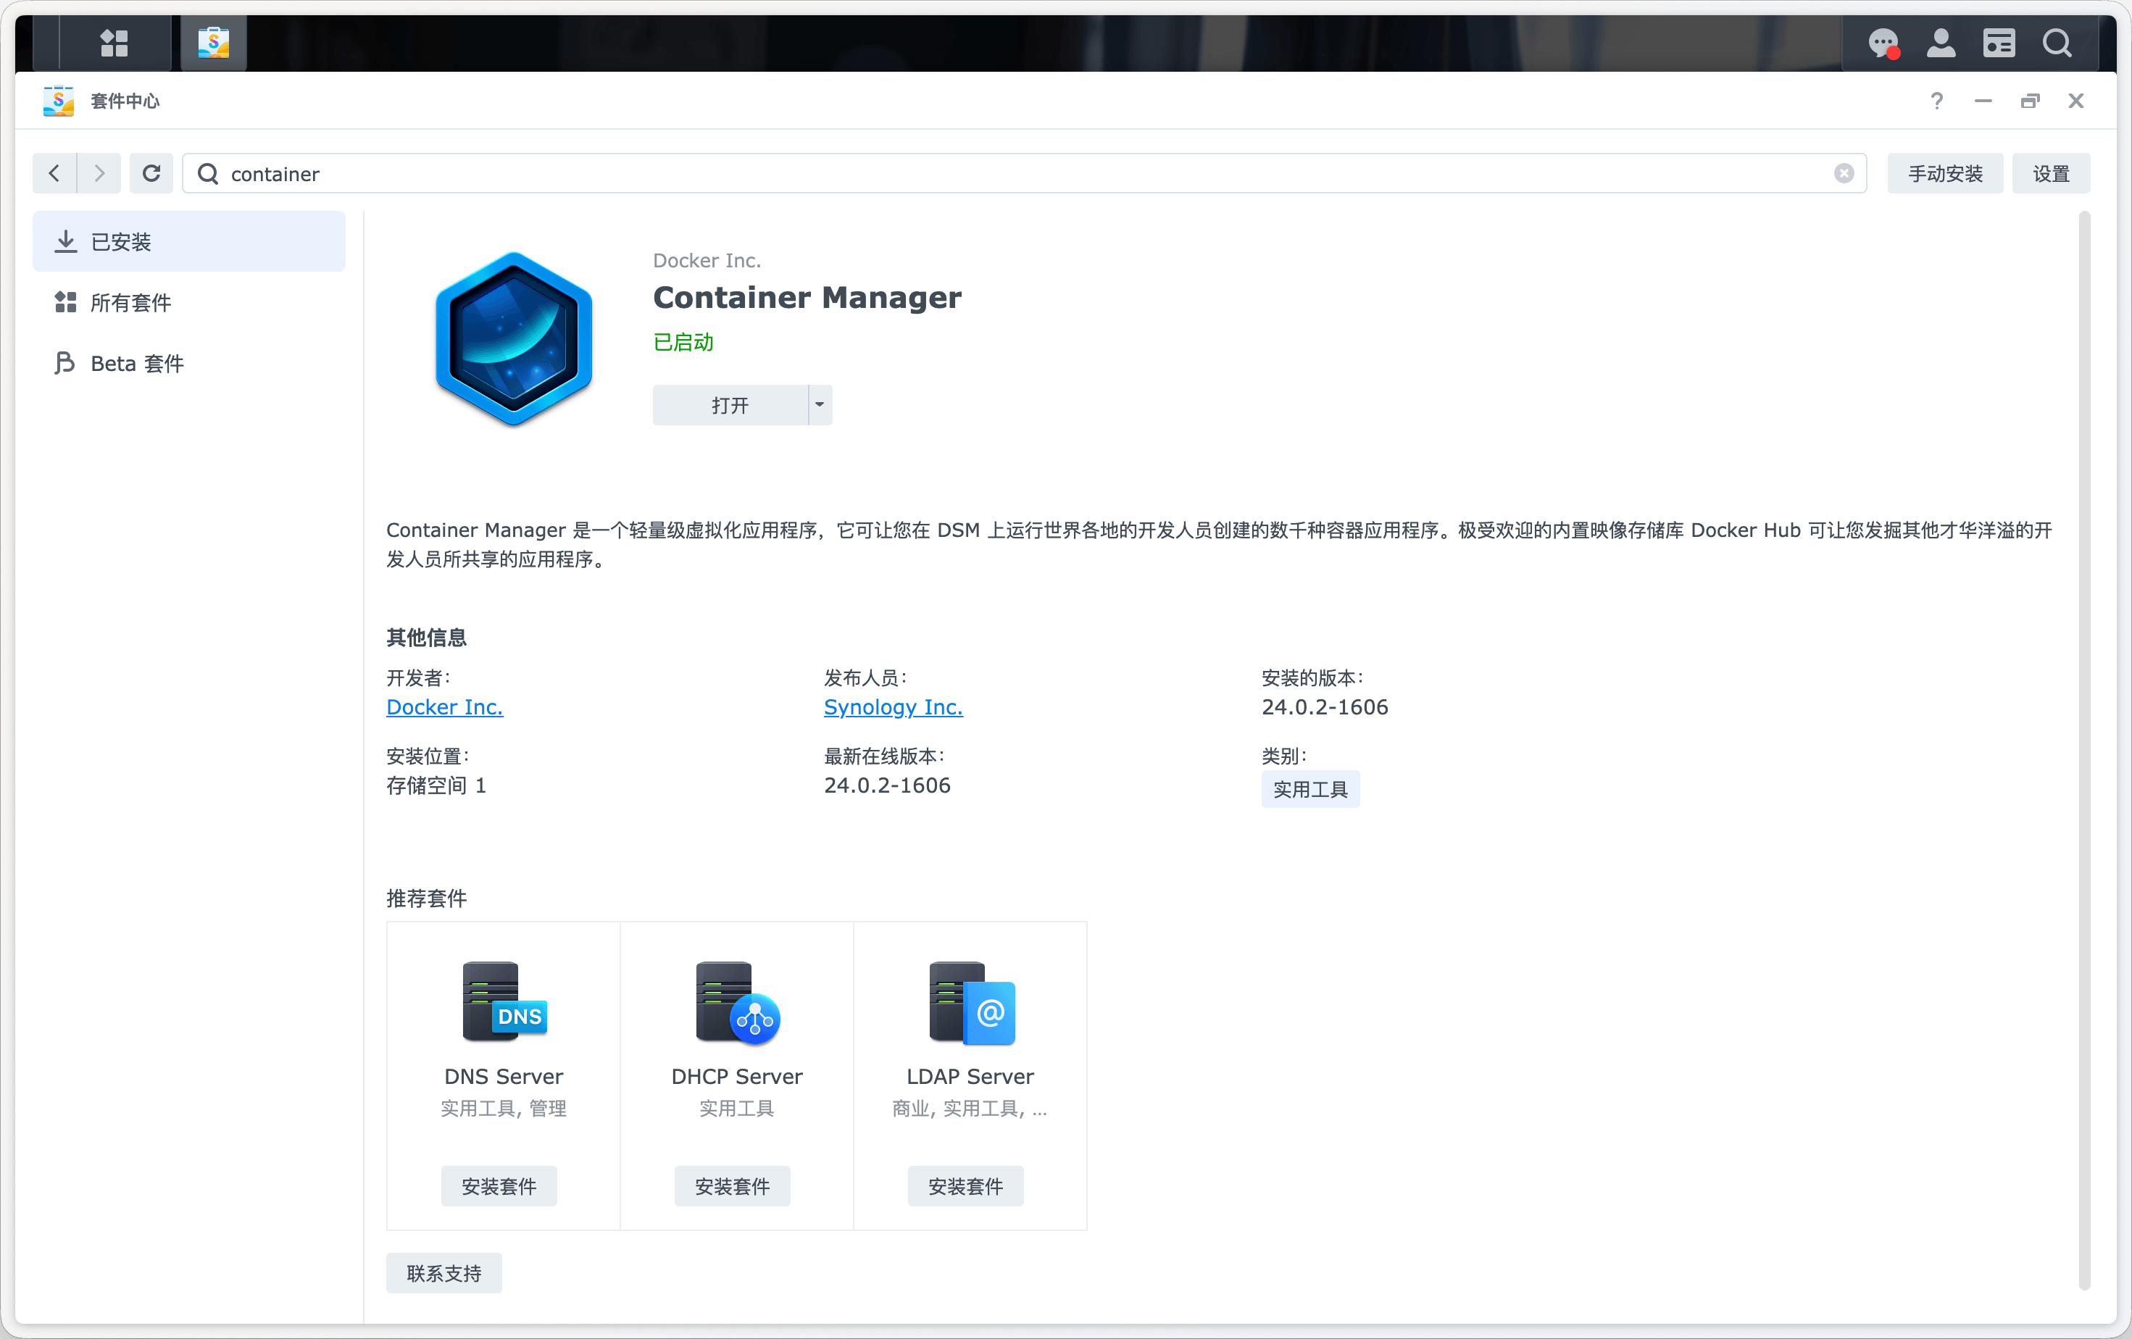The width and height of the screenshot is (2132, 1339).
Task: Open the notifications chat icon
Action: pyautogui.click(x=1883, y=43)
